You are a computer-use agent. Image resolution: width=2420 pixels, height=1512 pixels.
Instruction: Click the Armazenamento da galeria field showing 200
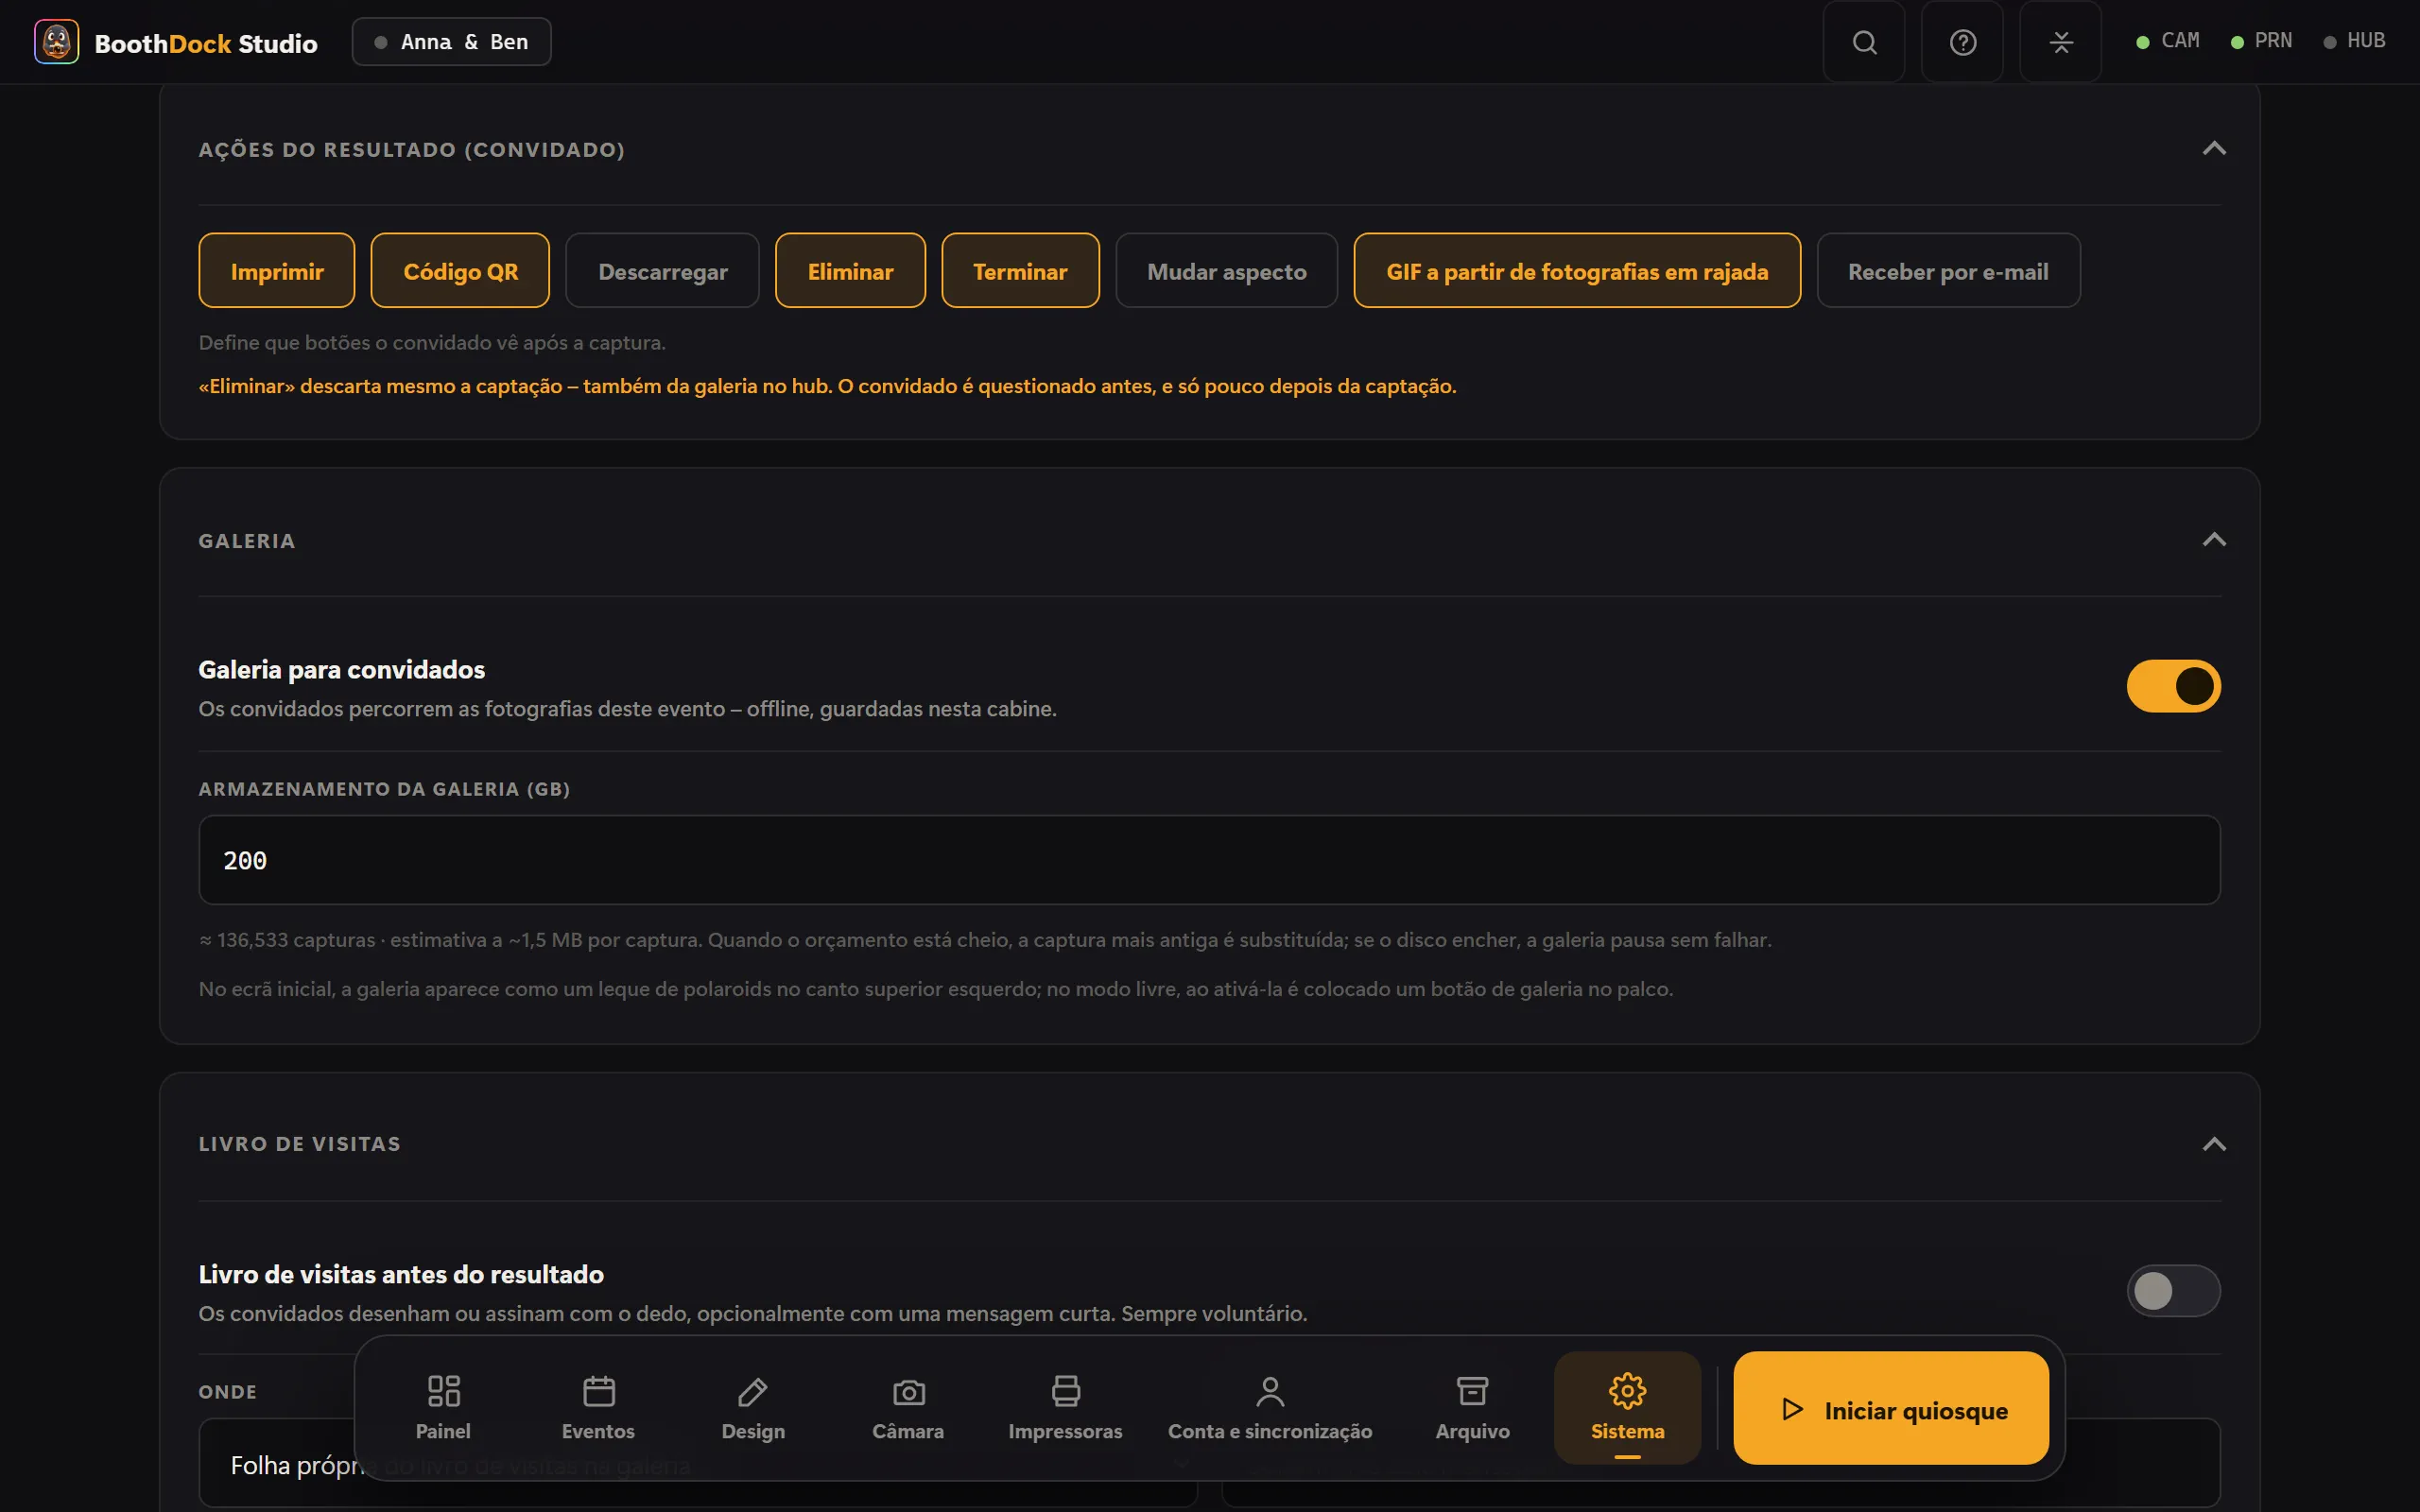point(1209,860)
